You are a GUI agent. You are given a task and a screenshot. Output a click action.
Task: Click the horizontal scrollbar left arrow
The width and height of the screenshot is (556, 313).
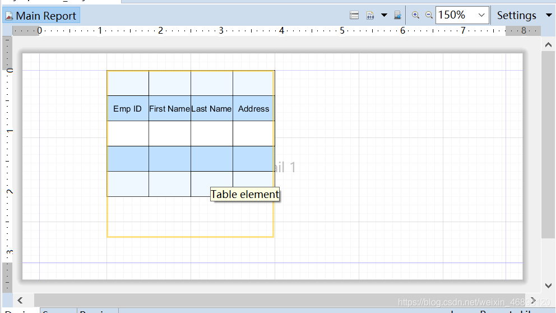[x=20, y=301]
